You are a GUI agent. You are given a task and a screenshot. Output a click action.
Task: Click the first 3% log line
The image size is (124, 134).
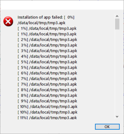(x=47, y=45)
